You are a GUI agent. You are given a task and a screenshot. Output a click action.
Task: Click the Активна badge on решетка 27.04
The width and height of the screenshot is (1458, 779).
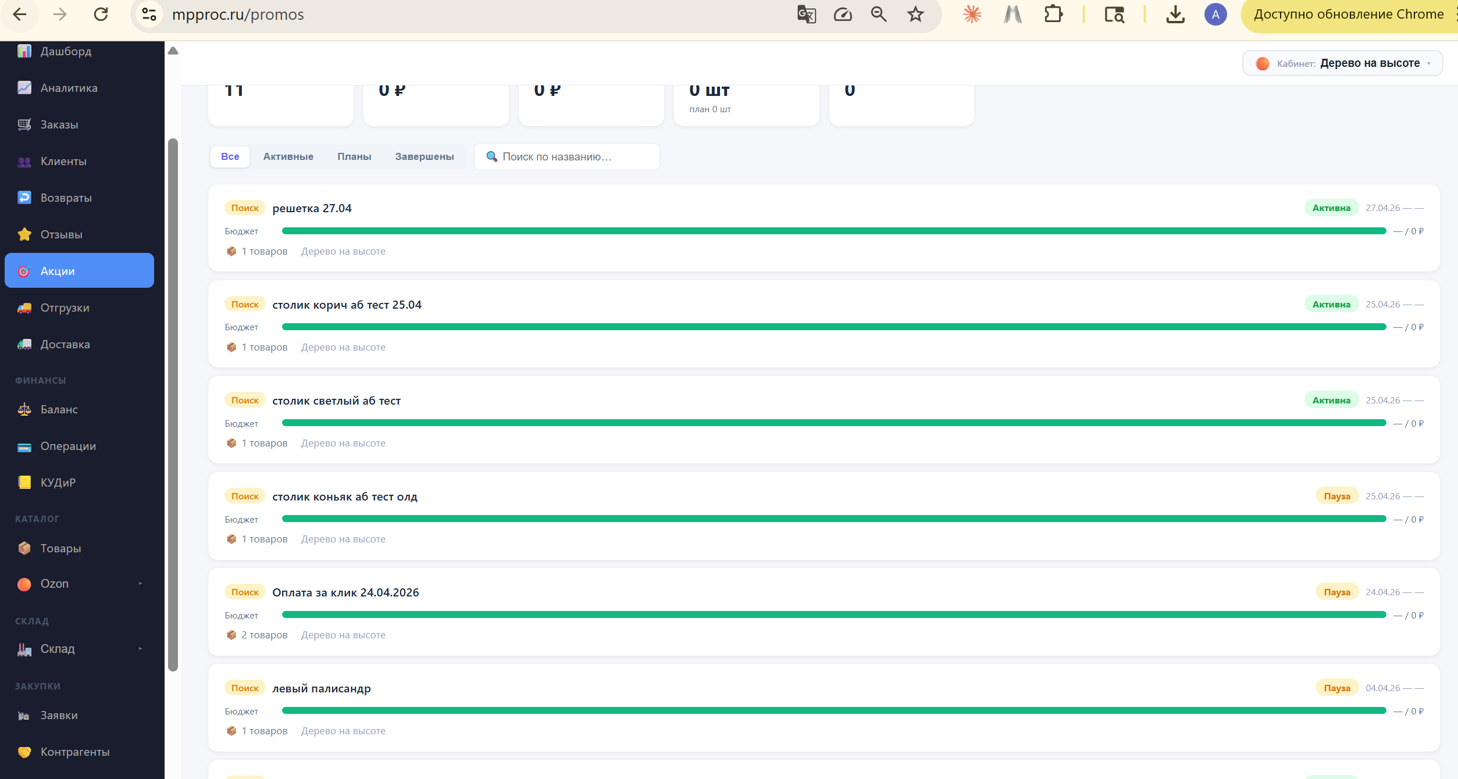click(x=1331, y=208)
